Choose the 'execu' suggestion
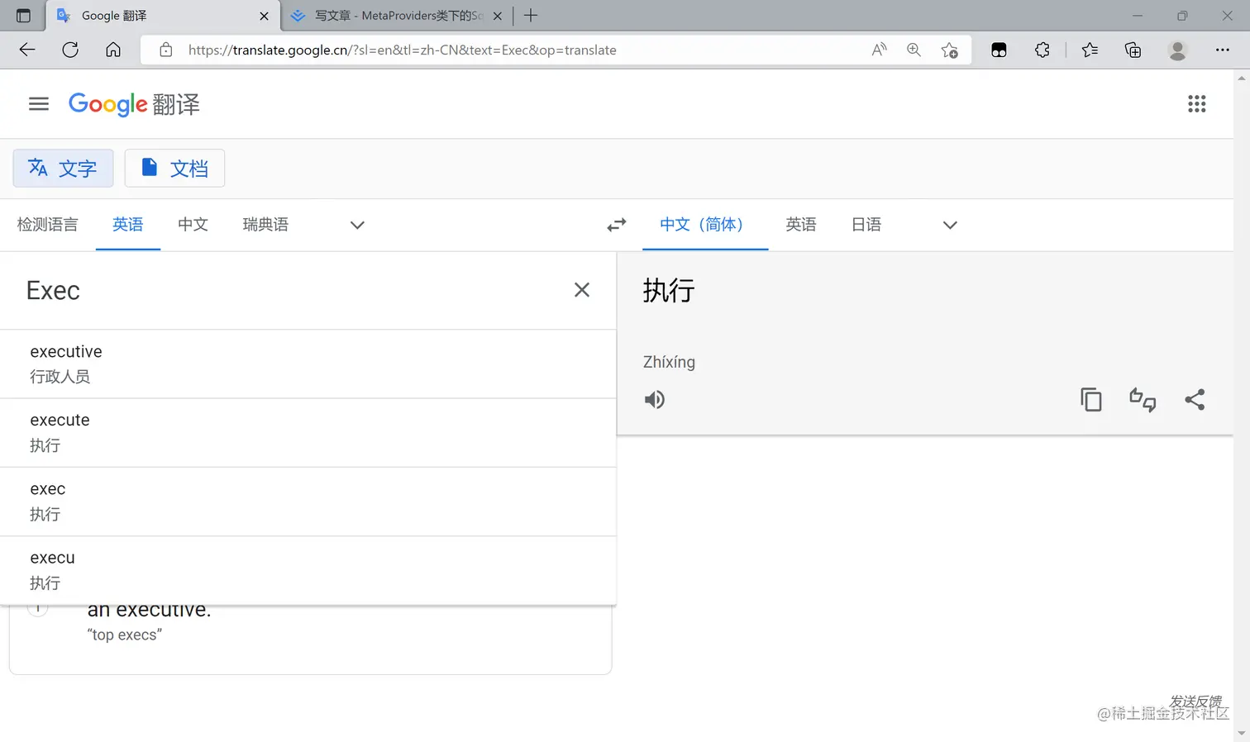Image resolution: width=1250 pixels, height=742 pixels. tap(308, 570)
